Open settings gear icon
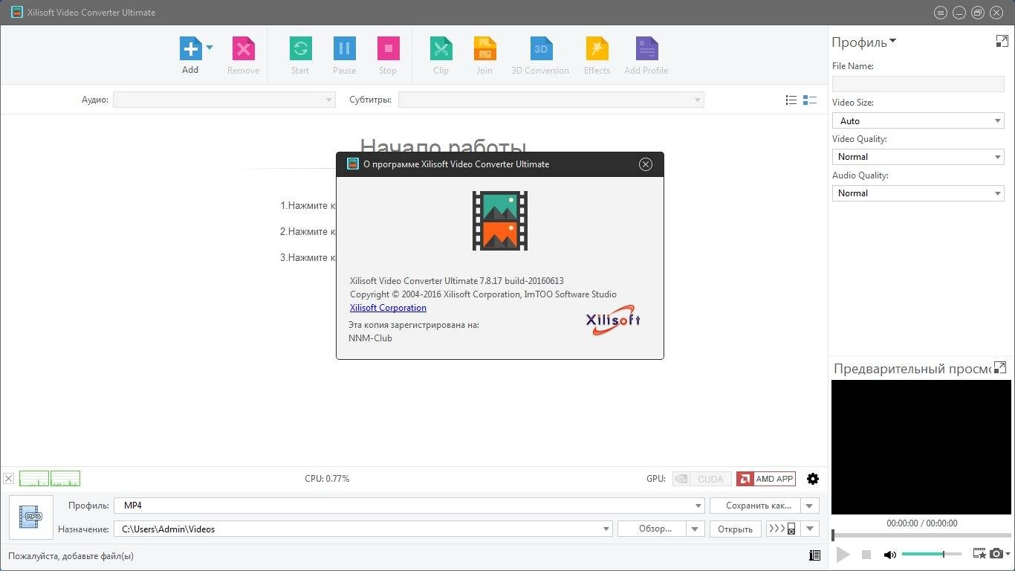Screen dimensions: 1015x571 point(813,479)
